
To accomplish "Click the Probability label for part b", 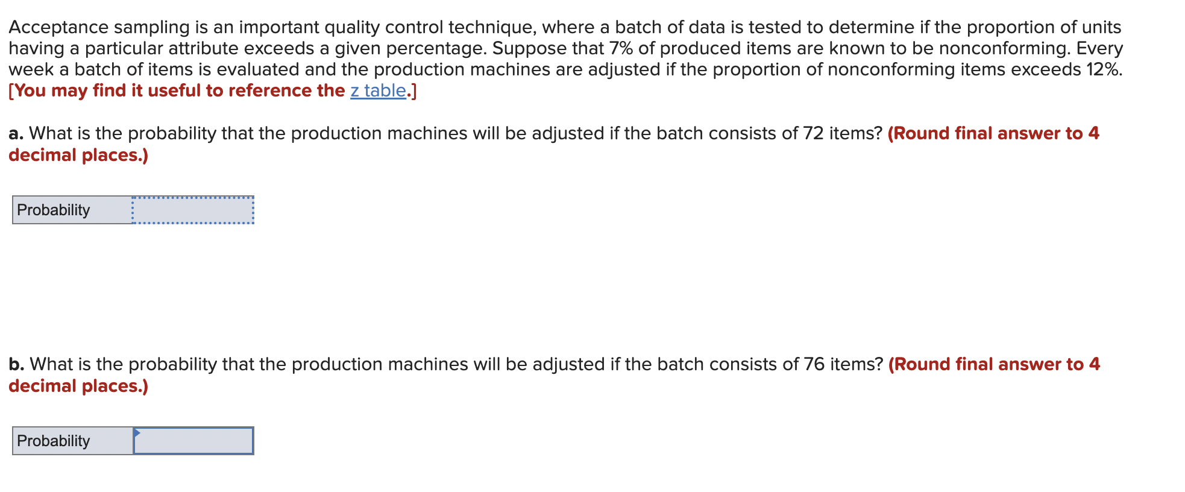I will click(x=52, y=441).
